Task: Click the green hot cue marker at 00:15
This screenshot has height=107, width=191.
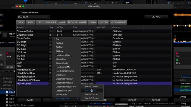Action: (x=177, y=60)
